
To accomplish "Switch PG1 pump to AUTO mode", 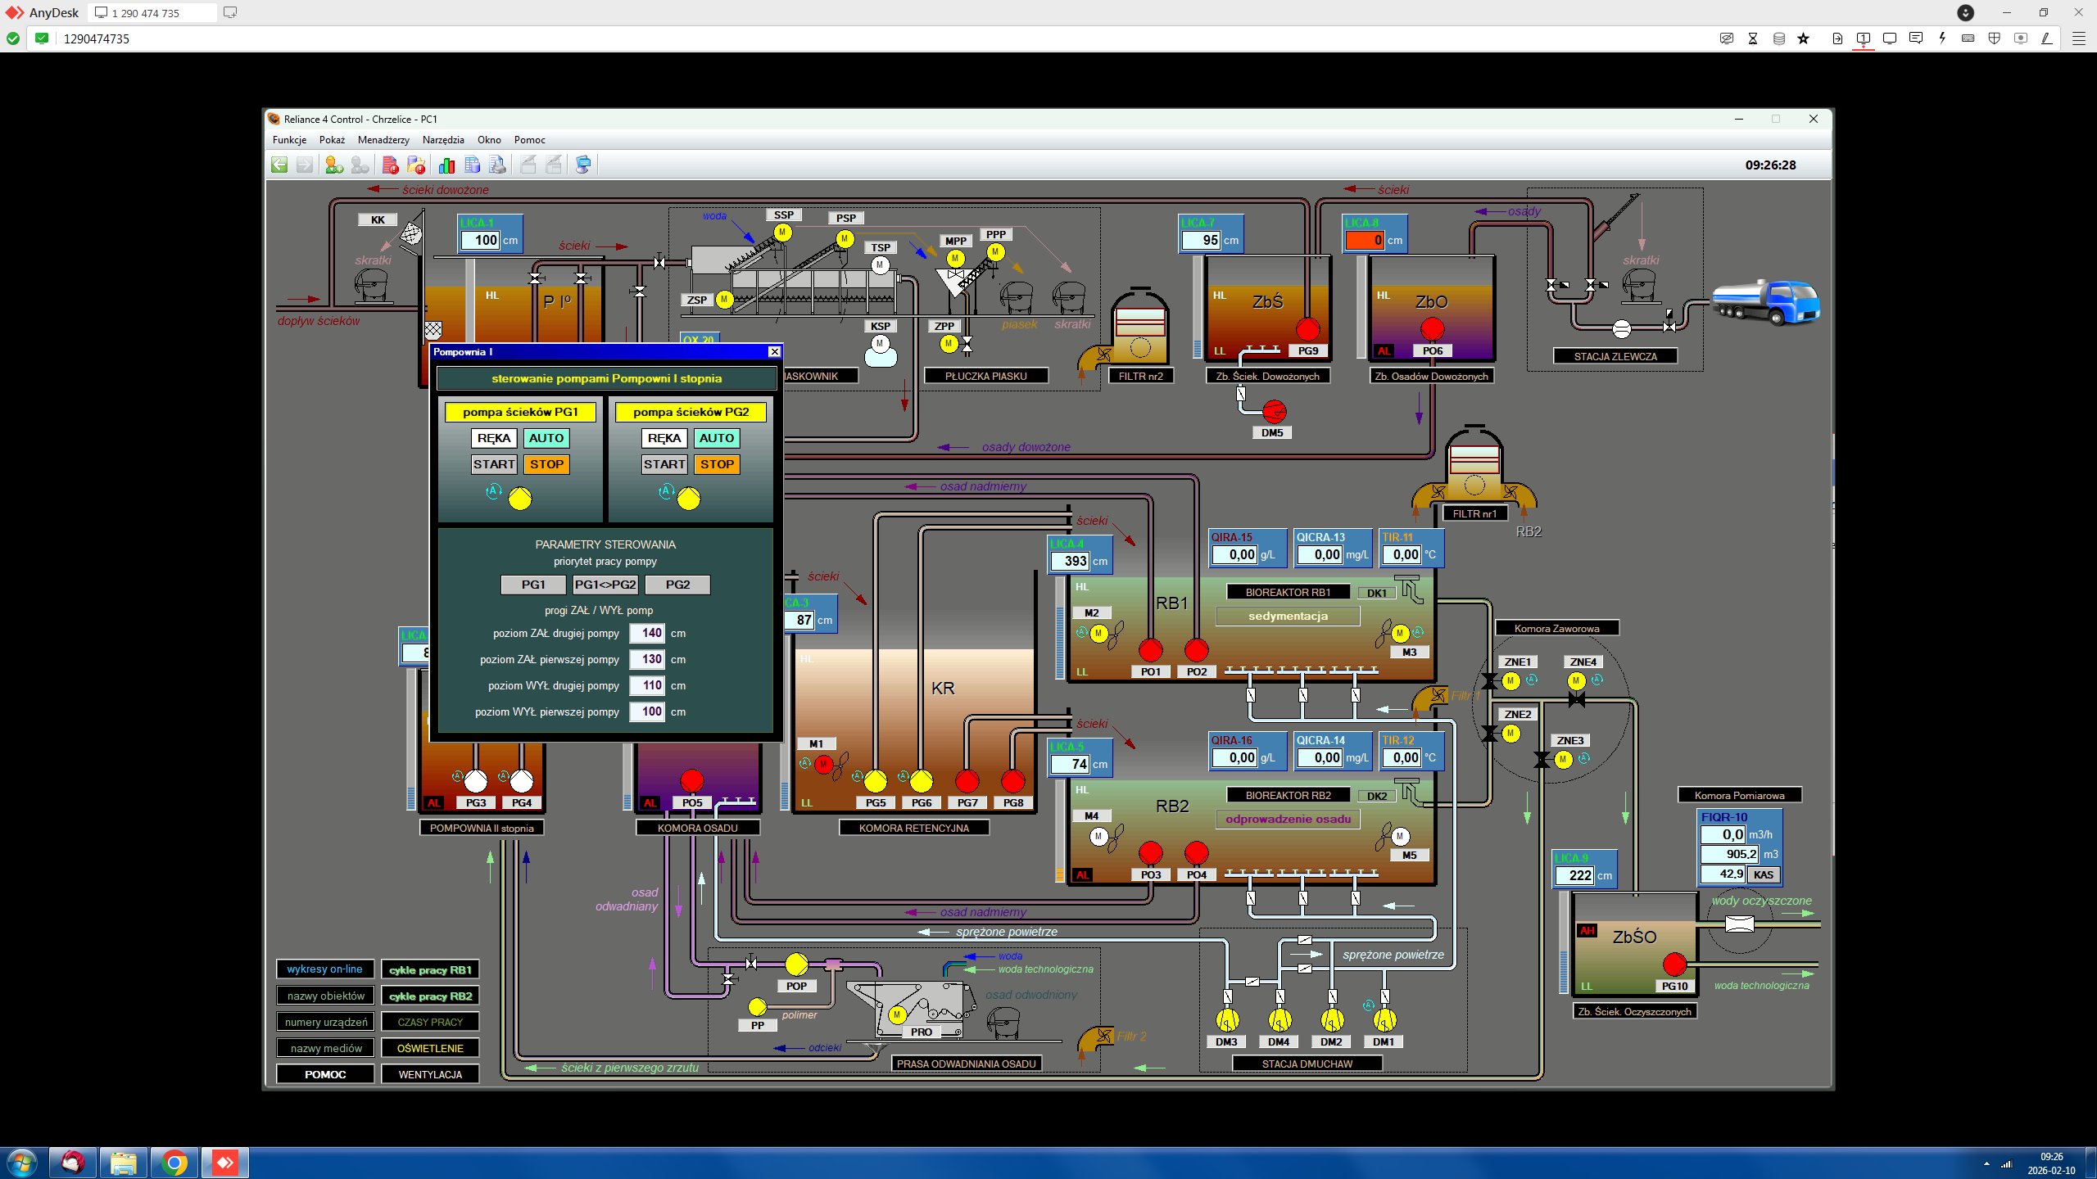I will [546, 438].
